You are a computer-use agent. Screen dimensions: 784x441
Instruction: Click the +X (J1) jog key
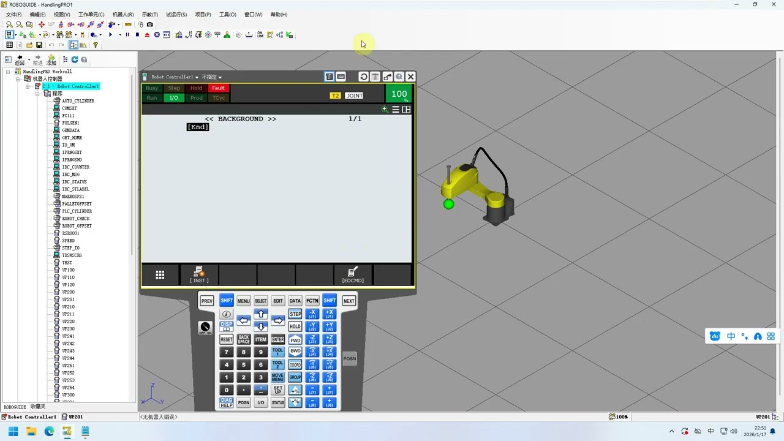point(330,314)
